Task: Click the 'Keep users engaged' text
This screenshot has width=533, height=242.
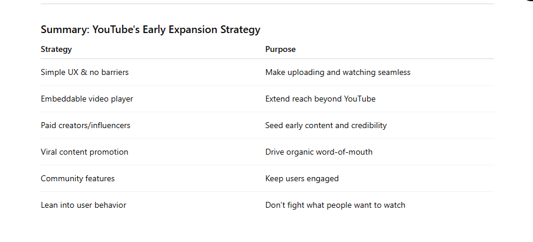Action: click(x=302, y=179)
